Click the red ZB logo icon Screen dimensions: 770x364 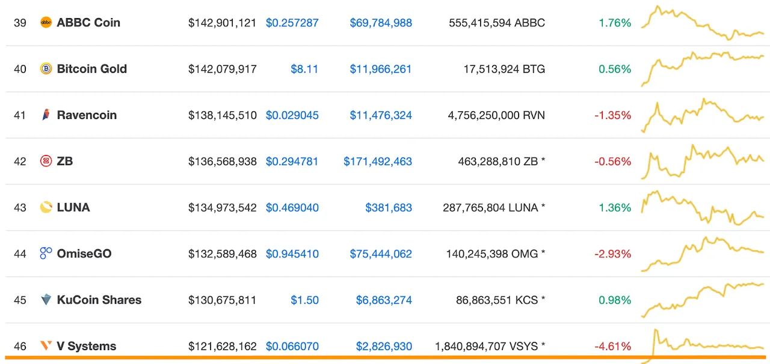pos(46,162)
